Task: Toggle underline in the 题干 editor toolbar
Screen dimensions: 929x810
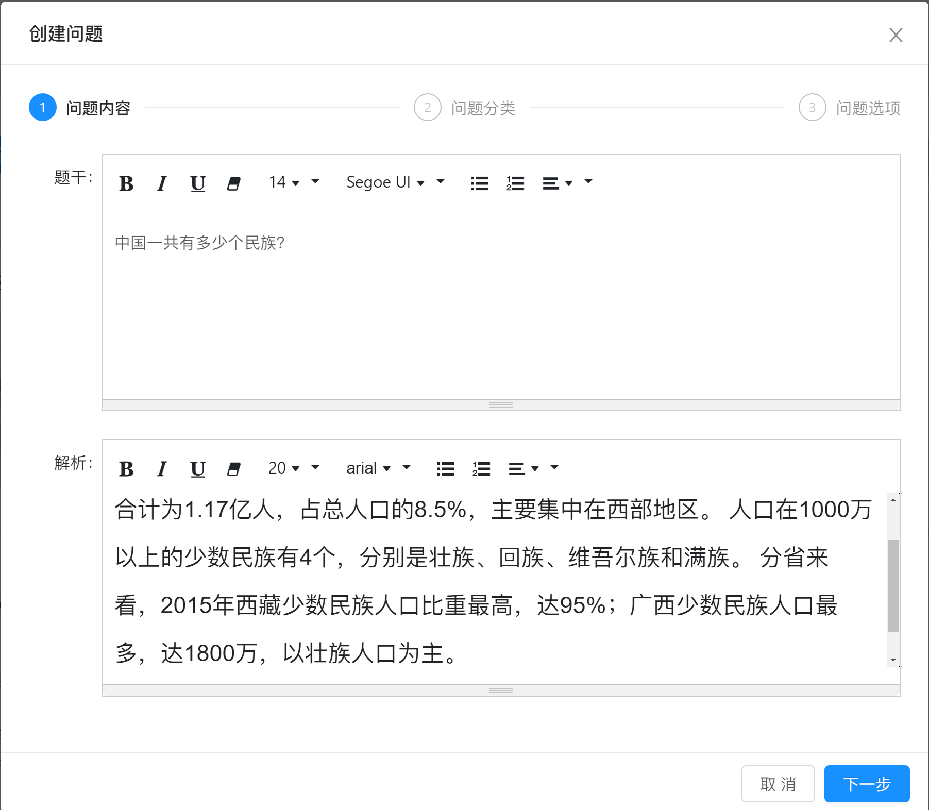Action: 198,183
